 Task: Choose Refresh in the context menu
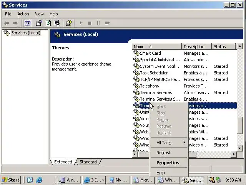point(169,153)
